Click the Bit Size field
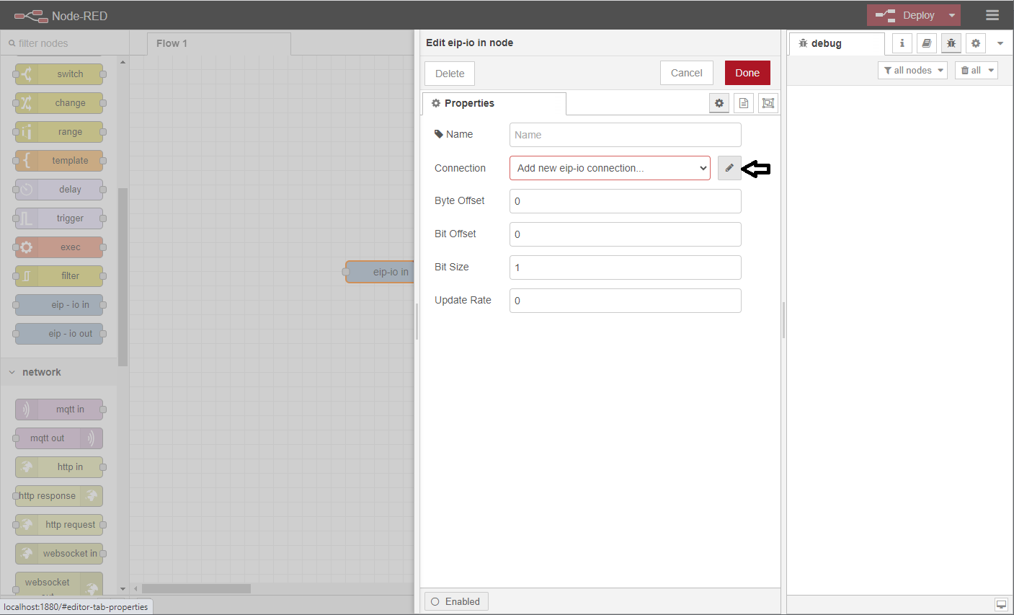 pyautogui.click(x=626, y=267)
